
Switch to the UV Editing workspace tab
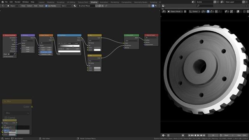coord(71,2)
